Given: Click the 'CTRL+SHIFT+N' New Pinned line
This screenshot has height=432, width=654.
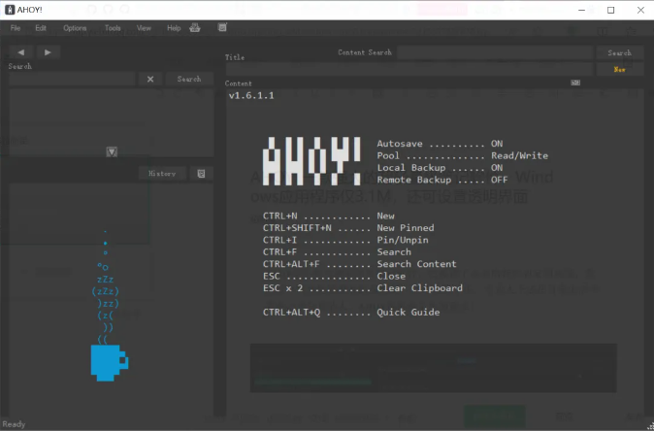Looking at the screenshot, I should tap(348, 228).
